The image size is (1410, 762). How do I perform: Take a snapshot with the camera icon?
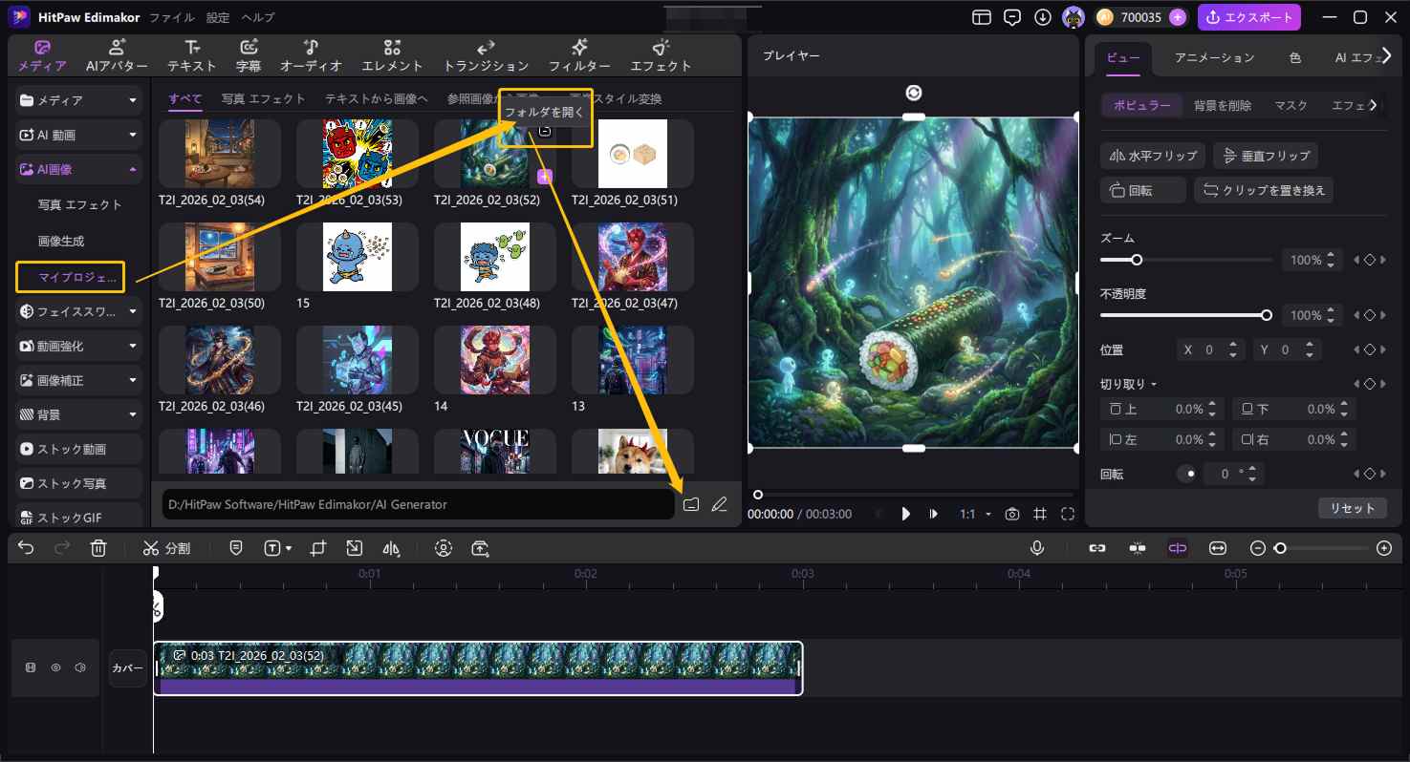click(1011, 514)
